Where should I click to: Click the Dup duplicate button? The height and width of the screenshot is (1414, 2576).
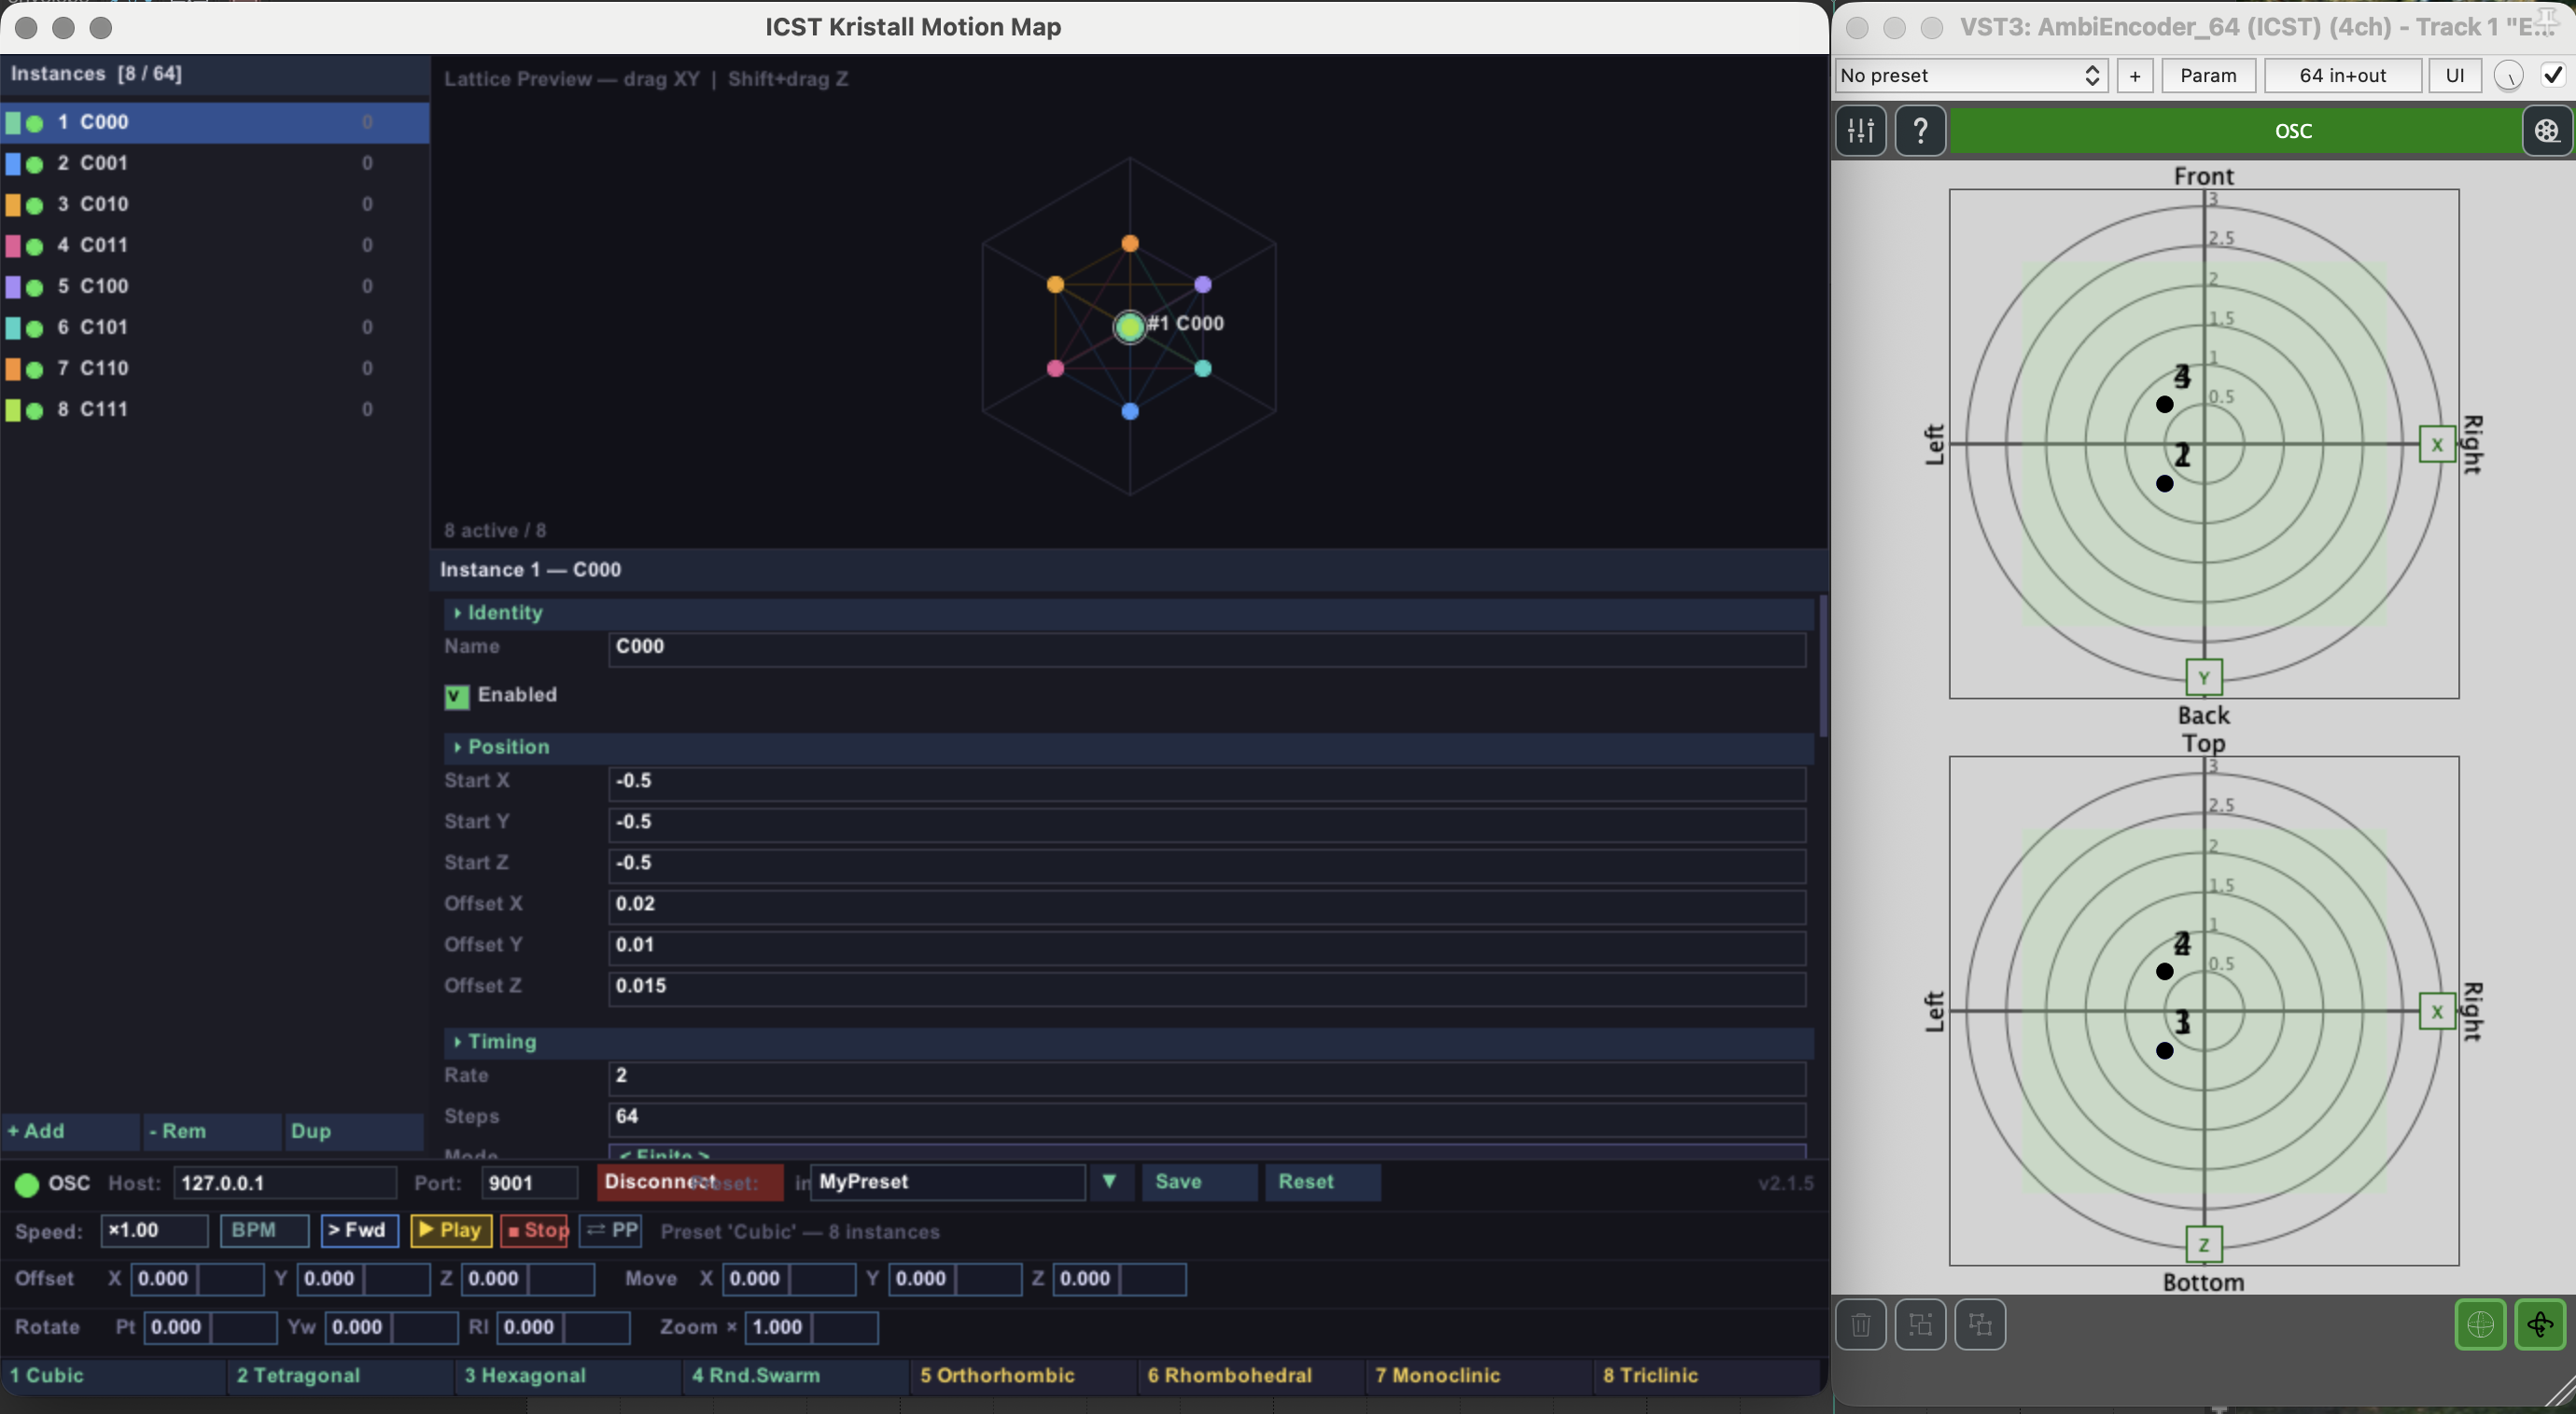pyautogui.click(x=354, y=1131)
